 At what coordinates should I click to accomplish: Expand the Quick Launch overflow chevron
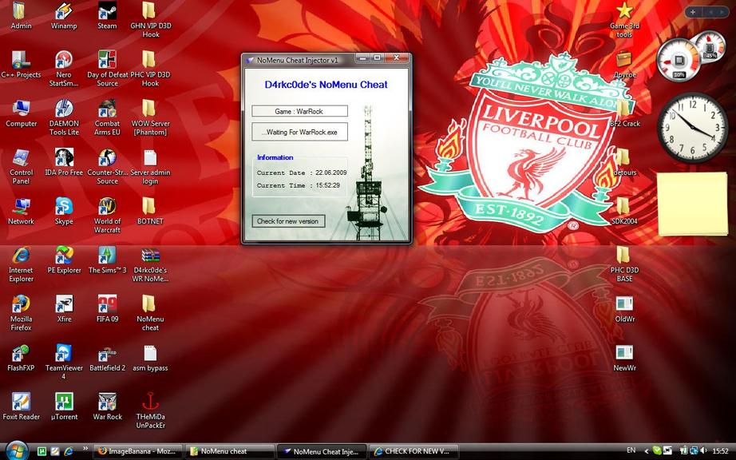pos(85,449)
